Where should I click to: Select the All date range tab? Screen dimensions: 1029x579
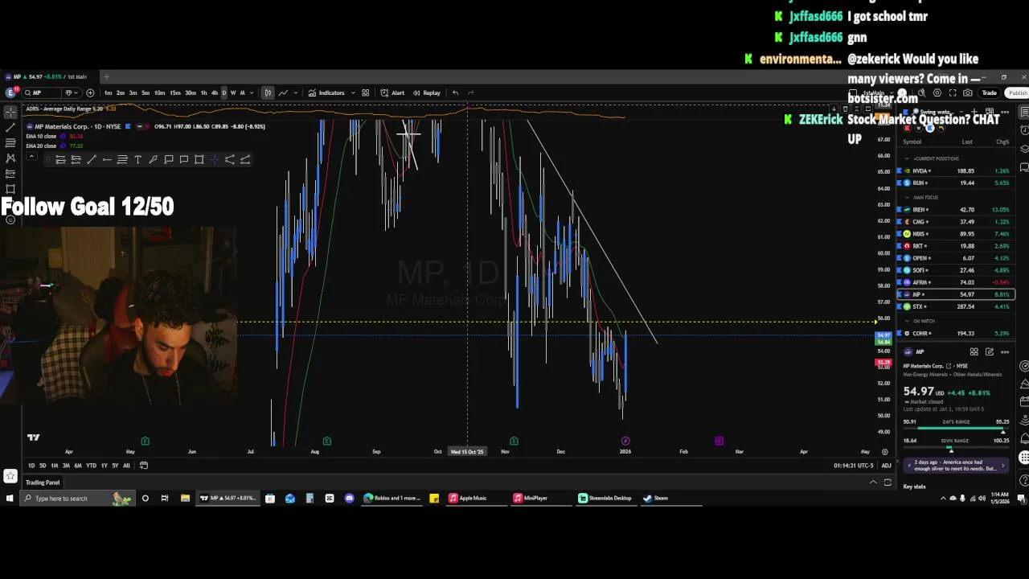126,466
